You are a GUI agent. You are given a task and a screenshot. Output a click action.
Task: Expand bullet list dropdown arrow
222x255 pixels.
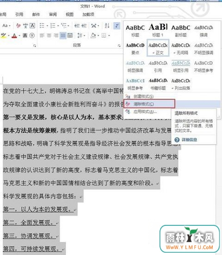47,26
